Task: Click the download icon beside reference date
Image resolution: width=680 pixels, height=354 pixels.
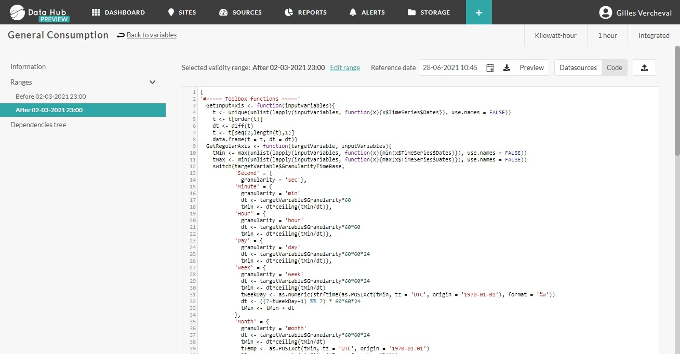Action: pos(506,67)
